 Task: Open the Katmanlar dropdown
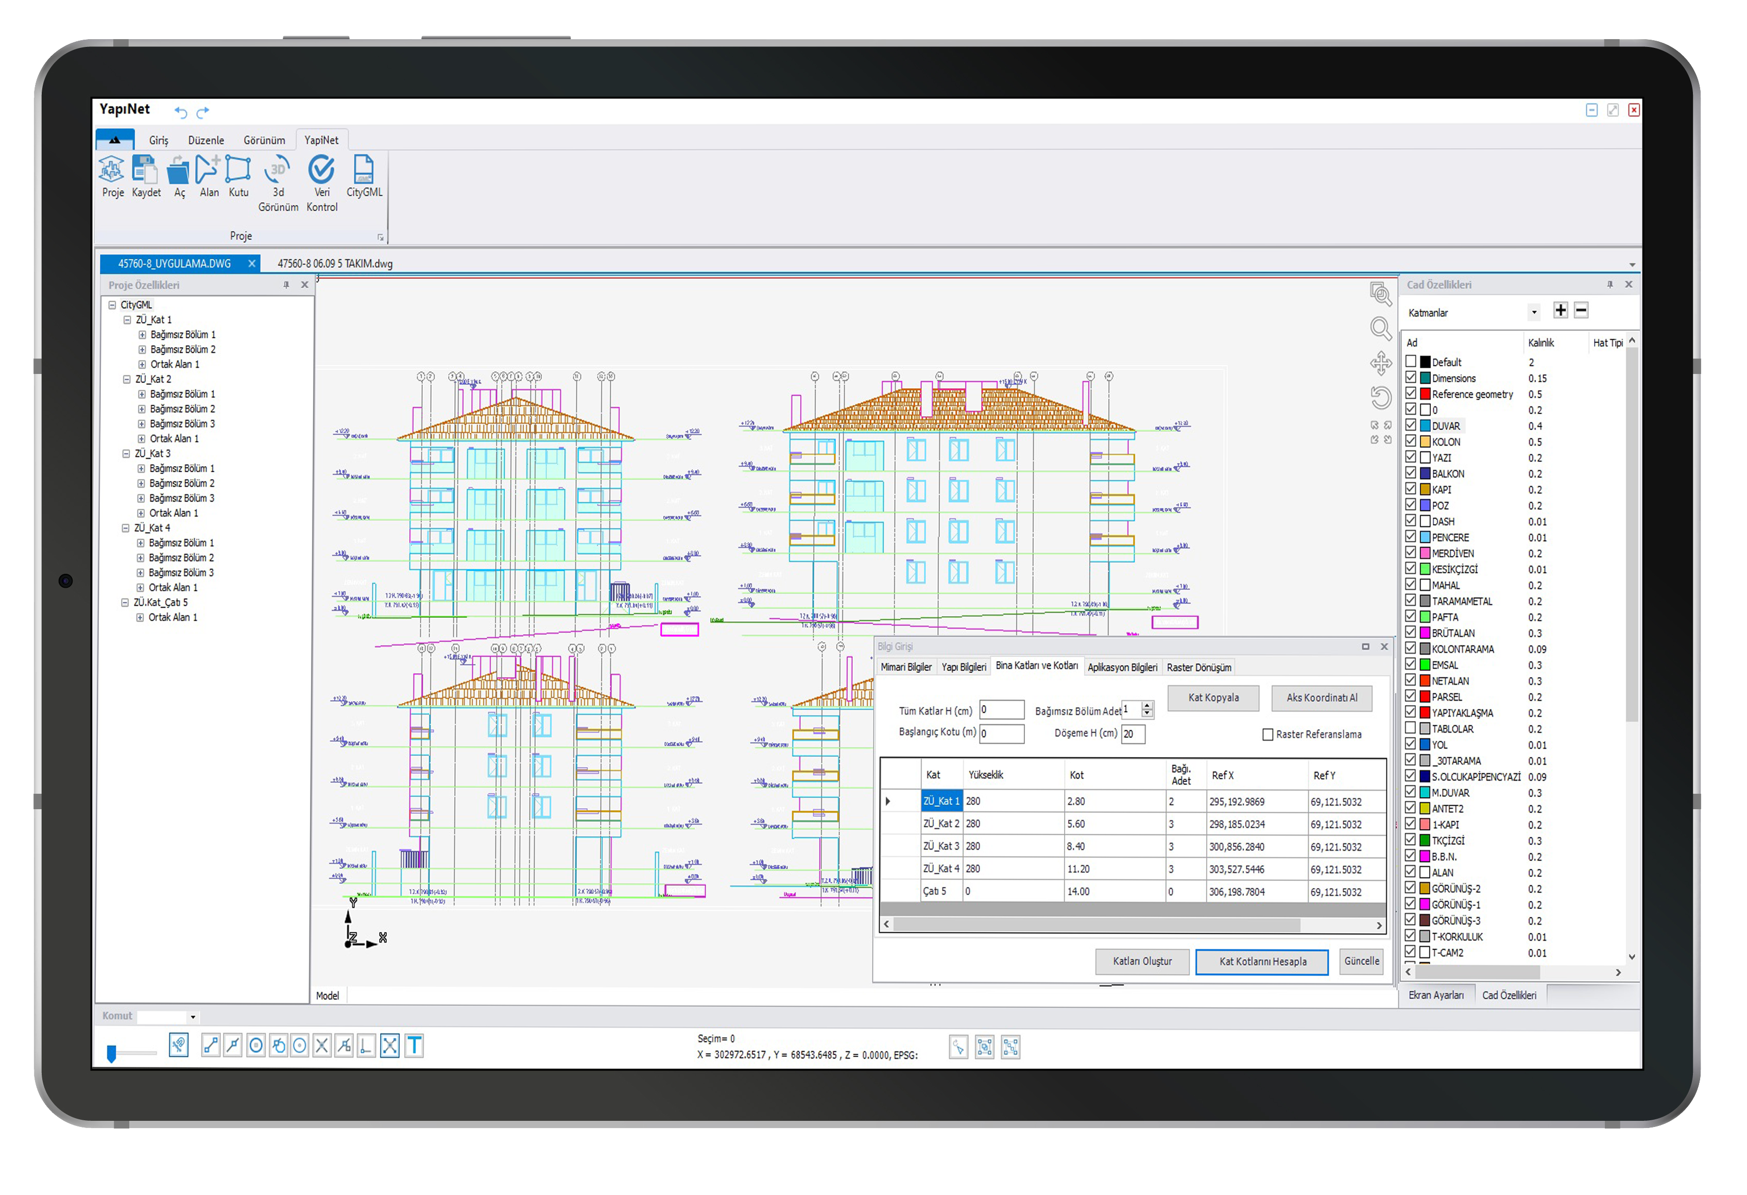pos(1533,313)
